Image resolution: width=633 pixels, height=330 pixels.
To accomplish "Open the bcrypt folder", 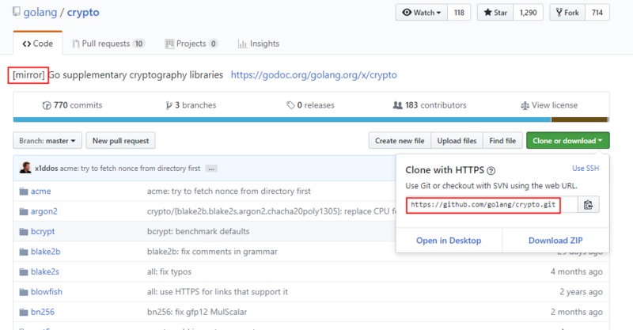I will click(43, 232).
